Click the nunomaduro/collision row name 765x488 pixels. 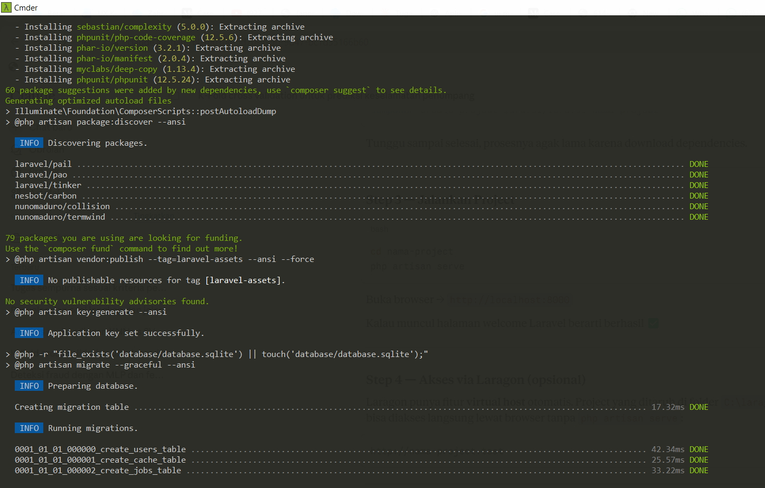point(62,207)
